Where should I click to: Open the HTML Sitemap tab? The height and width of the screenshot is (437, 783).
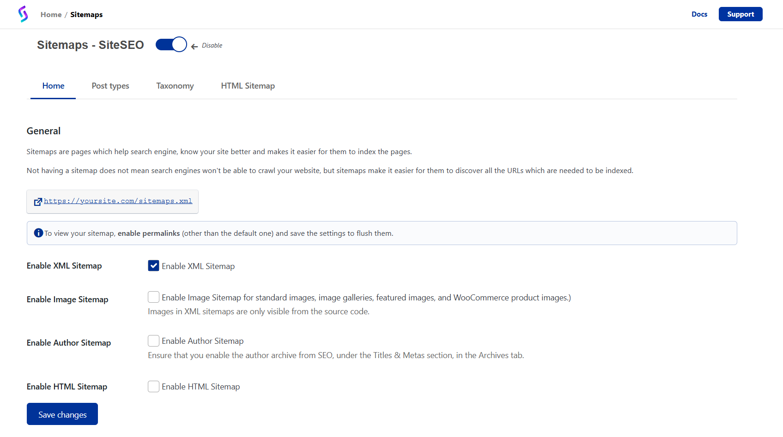pyautogui.click(x=248, y=86)
